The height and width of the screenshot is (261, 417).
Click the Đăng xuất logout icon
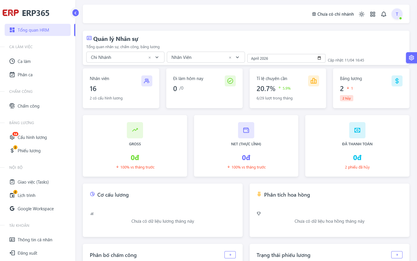pos(12,253)
